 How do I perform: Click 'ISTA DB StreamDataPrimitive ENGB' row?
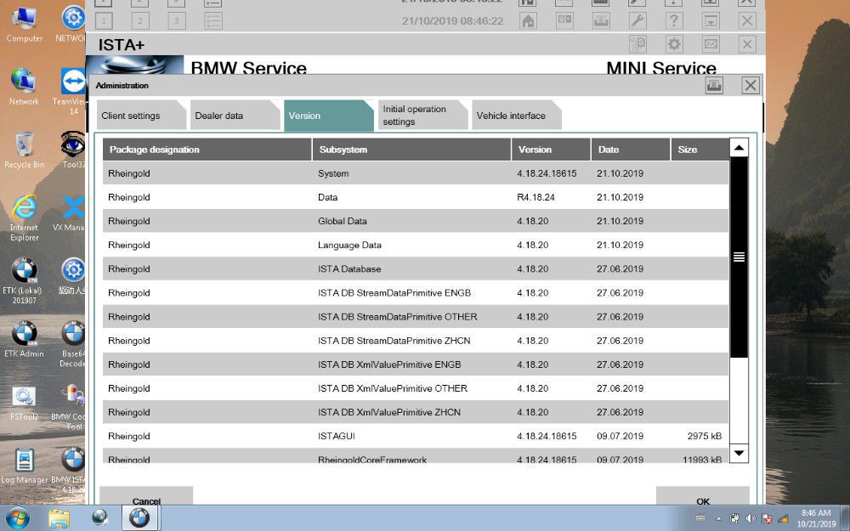(x=416, y=292)
